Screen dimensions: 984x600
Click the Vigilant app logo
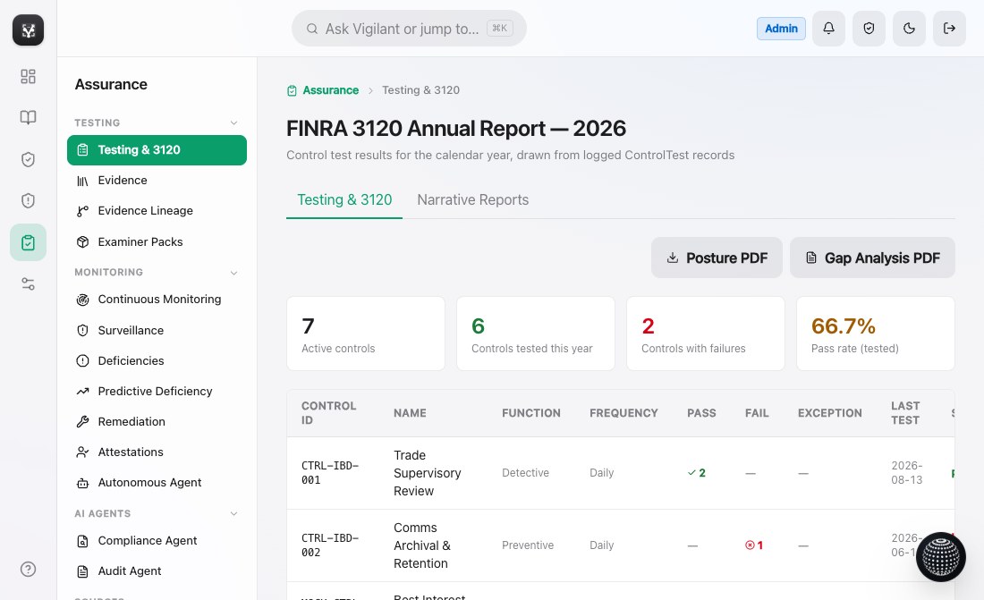click(x=29, y=30)
